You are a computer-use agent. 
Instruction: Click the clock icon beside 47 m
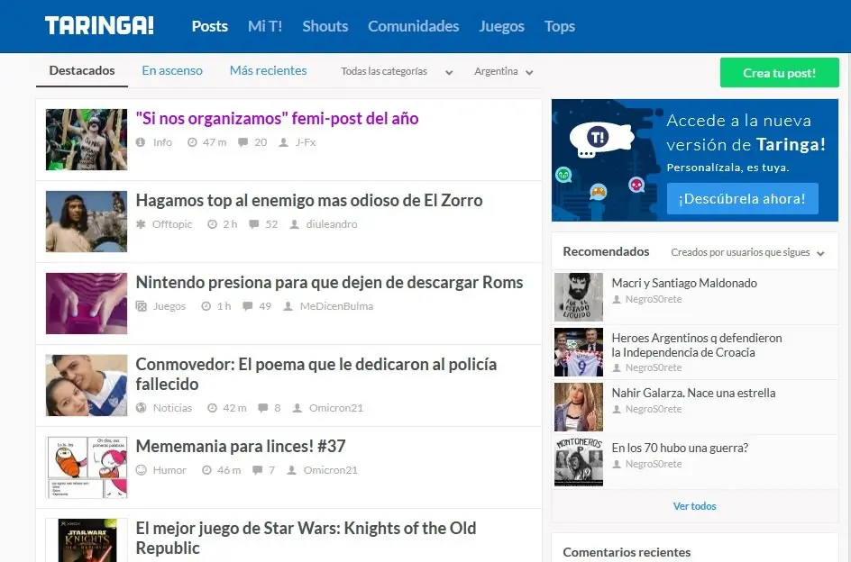(192, 142)
